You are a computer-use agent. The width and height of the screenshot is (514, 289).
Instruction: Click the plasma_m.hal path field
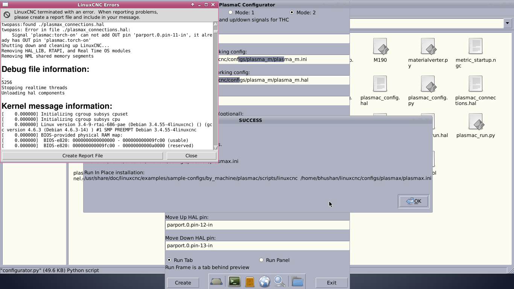284,80
